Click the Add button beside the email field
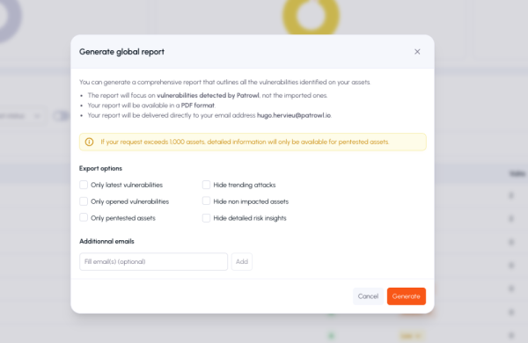This screenshot has width=528, height=343. point(242,261)
